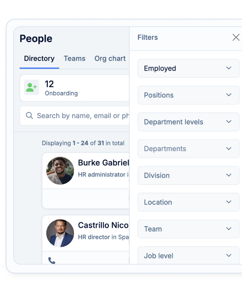Click the green add-person Onboarding icon

[31, 87]
